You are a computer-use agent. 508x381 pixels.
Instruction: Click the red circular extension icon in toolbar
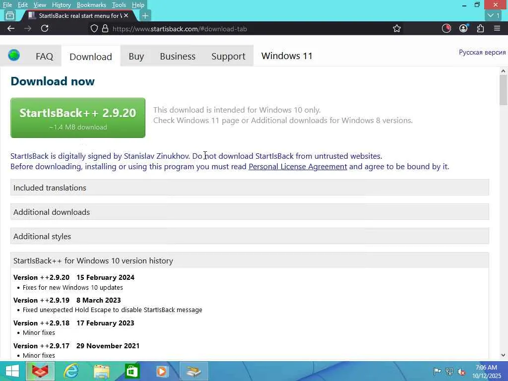[446, 28]
